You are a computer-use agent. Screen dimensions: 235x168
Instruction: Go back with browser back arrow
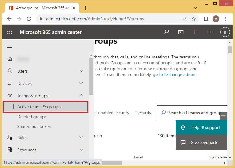[x=9, y=19]
